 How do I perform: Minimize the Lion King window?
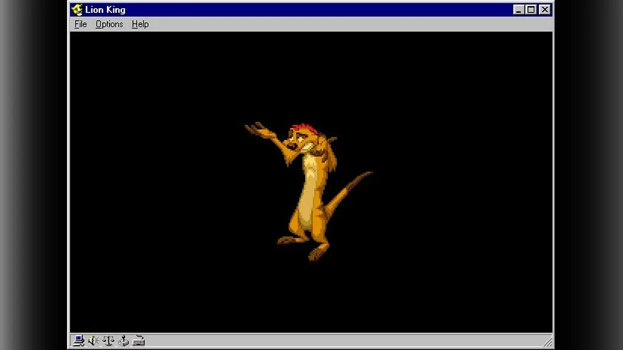tap(519, 9)
